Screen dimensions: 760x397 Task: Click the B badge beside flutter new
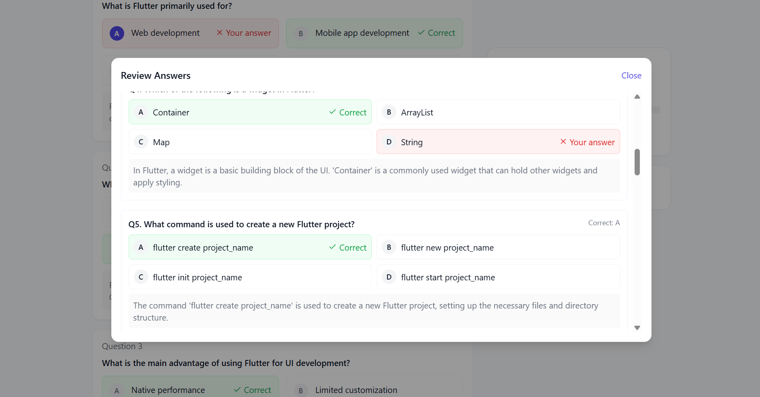[x=389, y=247]
